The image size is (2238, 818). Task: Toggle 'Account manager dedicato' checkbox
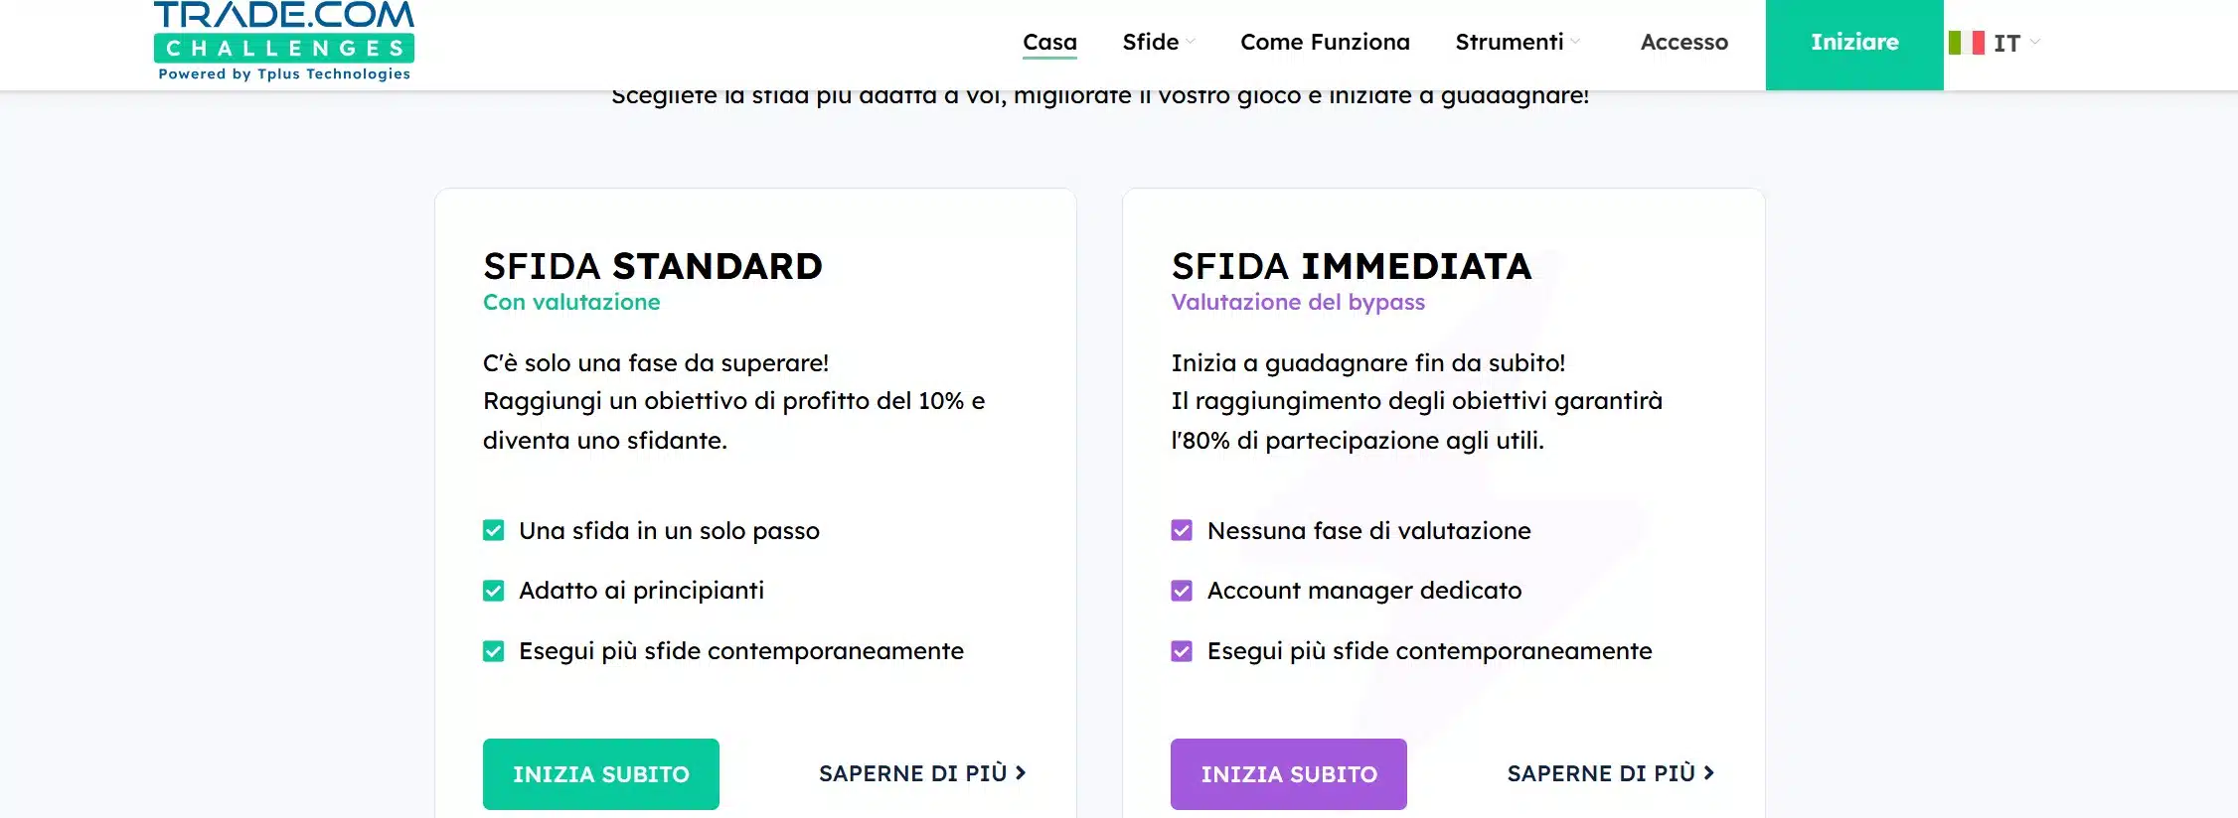[x=1182, y=591]
